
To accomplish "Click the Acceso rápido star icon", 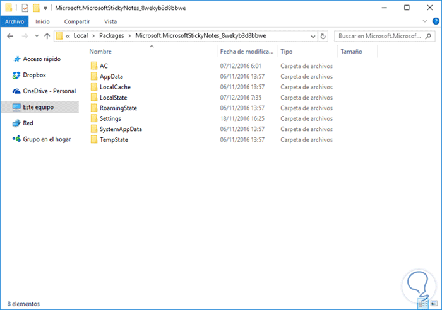I will (17, 59).
